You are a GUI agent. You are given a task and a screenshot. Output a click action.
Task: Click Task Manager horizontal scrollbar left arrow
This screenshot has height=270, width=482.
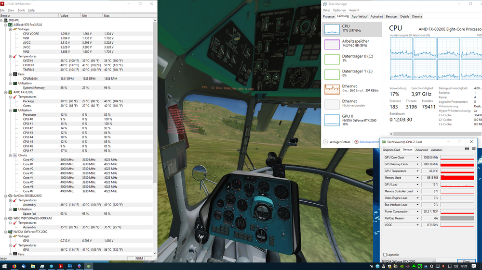pos(391,134)
